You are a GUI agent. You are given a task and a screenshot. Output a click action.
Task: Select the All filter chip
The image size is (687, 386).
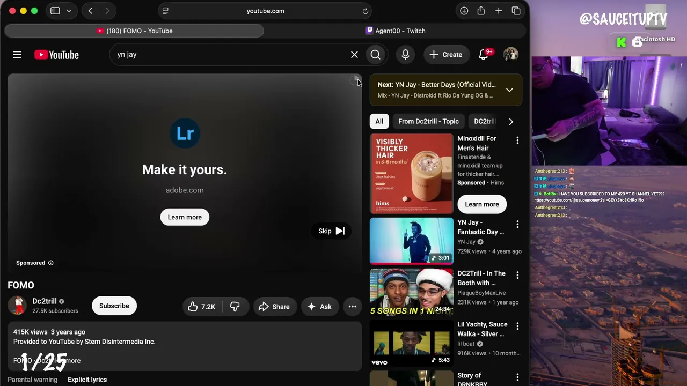379,122
